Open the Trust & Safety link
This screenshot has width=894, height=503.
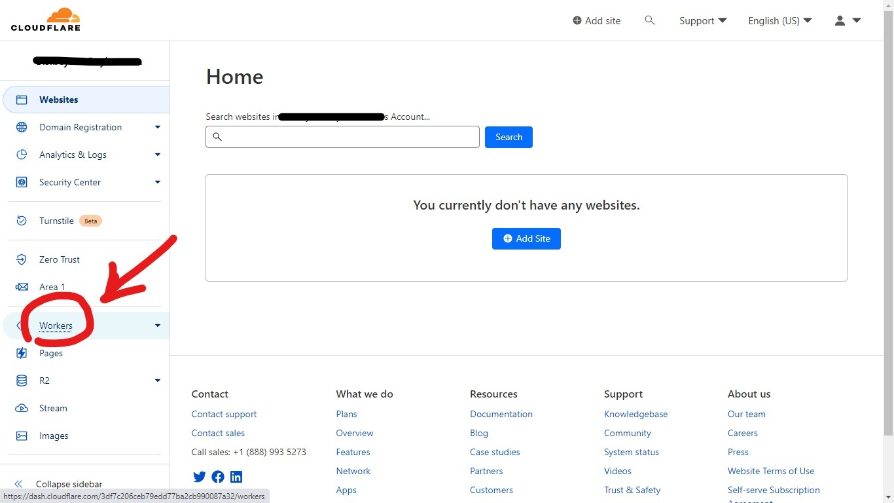pyautogui.click(x=632, y=490)
